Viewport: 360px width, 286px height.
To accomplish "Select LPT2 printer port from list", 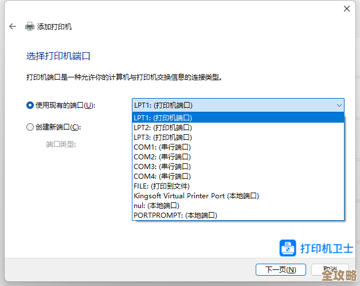I will click(x=238, y=127).
